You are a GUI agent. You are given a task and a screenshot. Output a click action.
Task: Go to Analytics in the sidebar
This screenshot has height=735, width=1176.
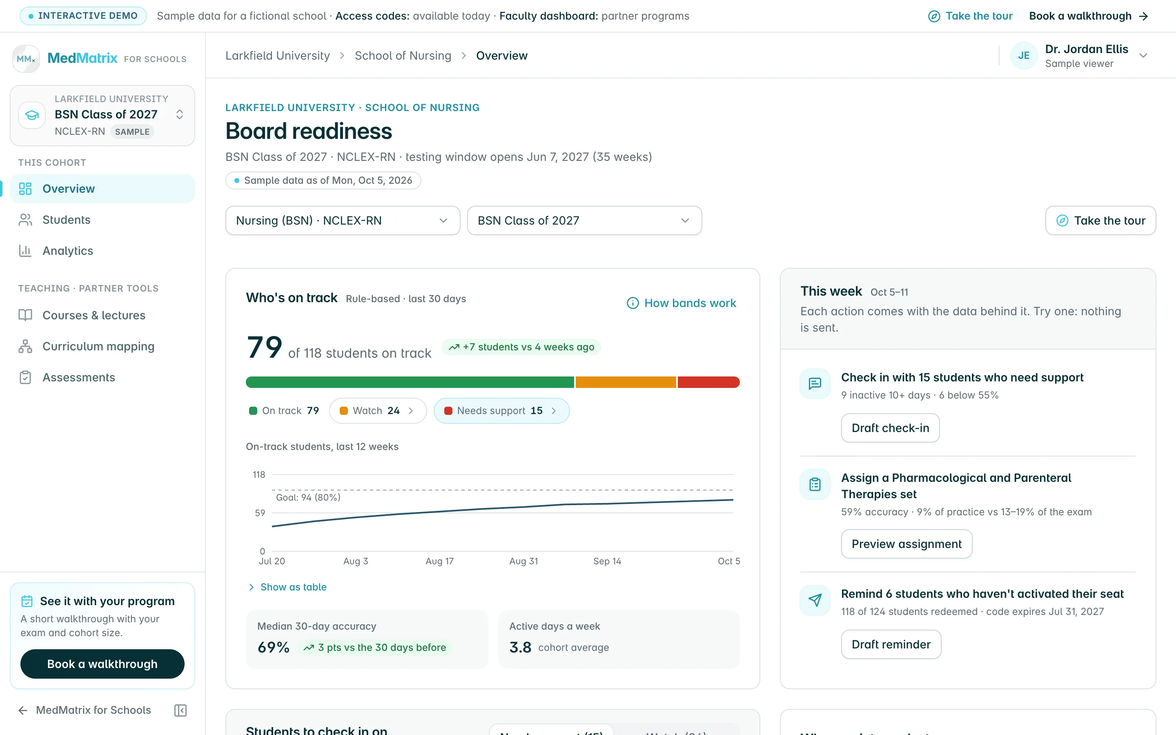(x=102, y=251)
